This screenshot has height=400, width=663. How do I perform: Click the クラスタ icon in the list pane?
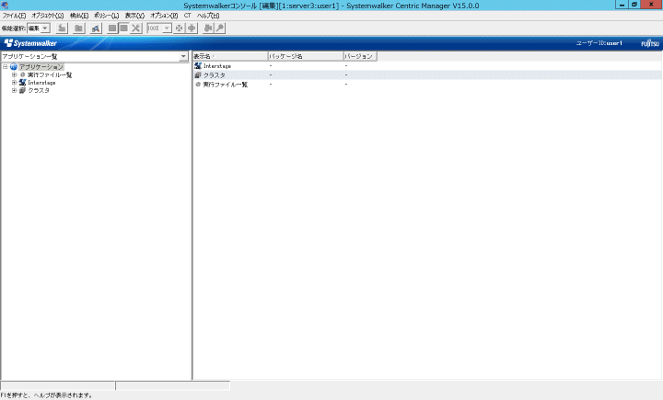pos(198,75)
